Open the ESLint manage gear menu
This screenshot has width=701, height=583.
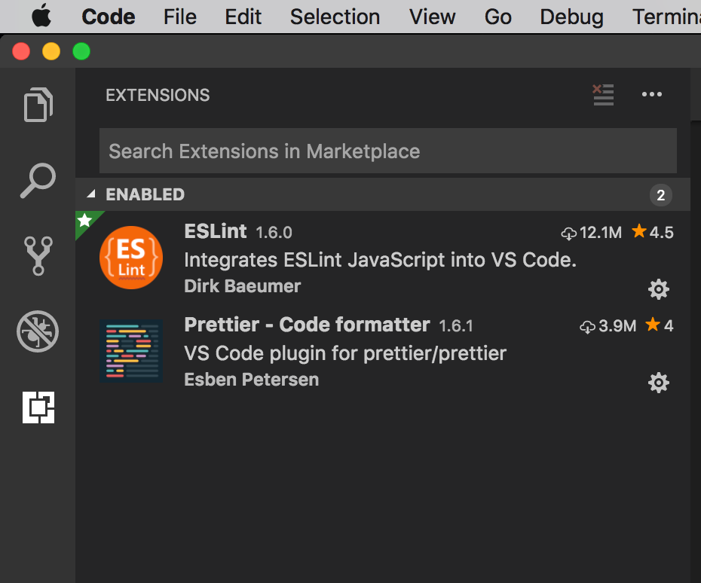[x=659, y=288]
